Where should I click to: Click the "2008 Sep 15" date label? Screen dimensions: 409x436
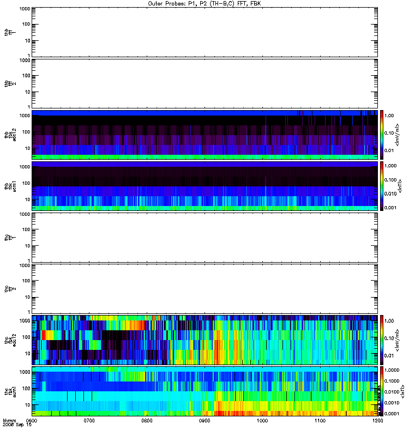click(17, 425)
